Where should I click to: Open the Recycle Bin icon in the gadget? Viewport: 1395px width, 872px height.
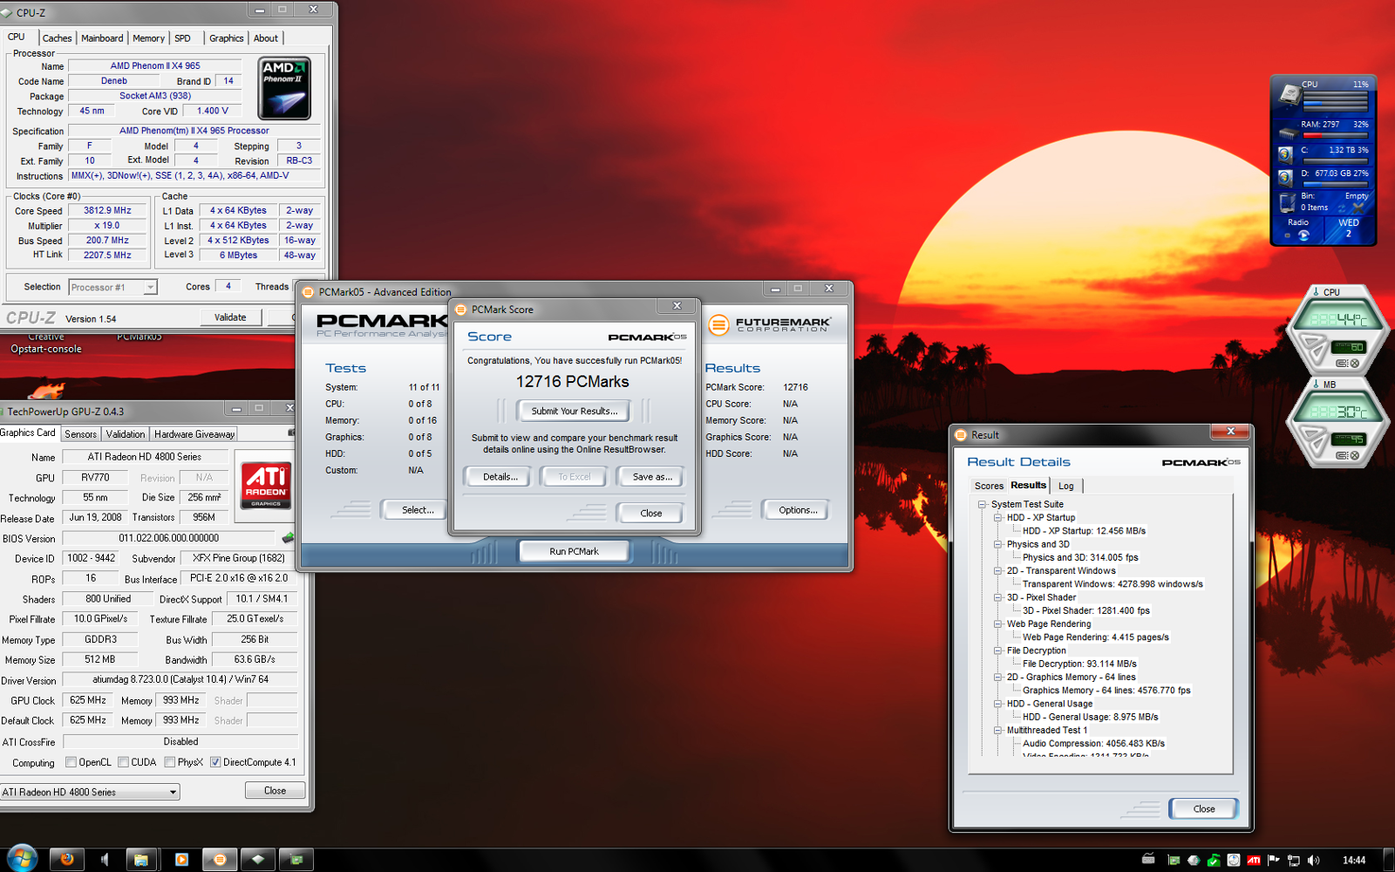click(x=1288, y=202)
